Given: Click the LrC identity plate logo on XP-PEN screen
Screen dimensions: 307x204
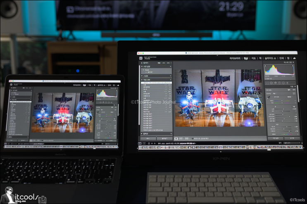Looking at the screenshot, I should [x=141, y=58].
